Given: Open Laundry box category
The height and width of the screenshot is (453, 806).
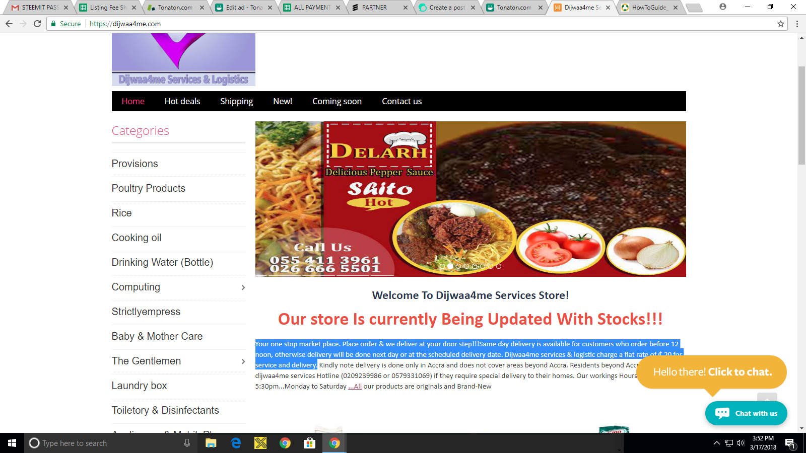Looking at the screenshot, I should 139,386.
